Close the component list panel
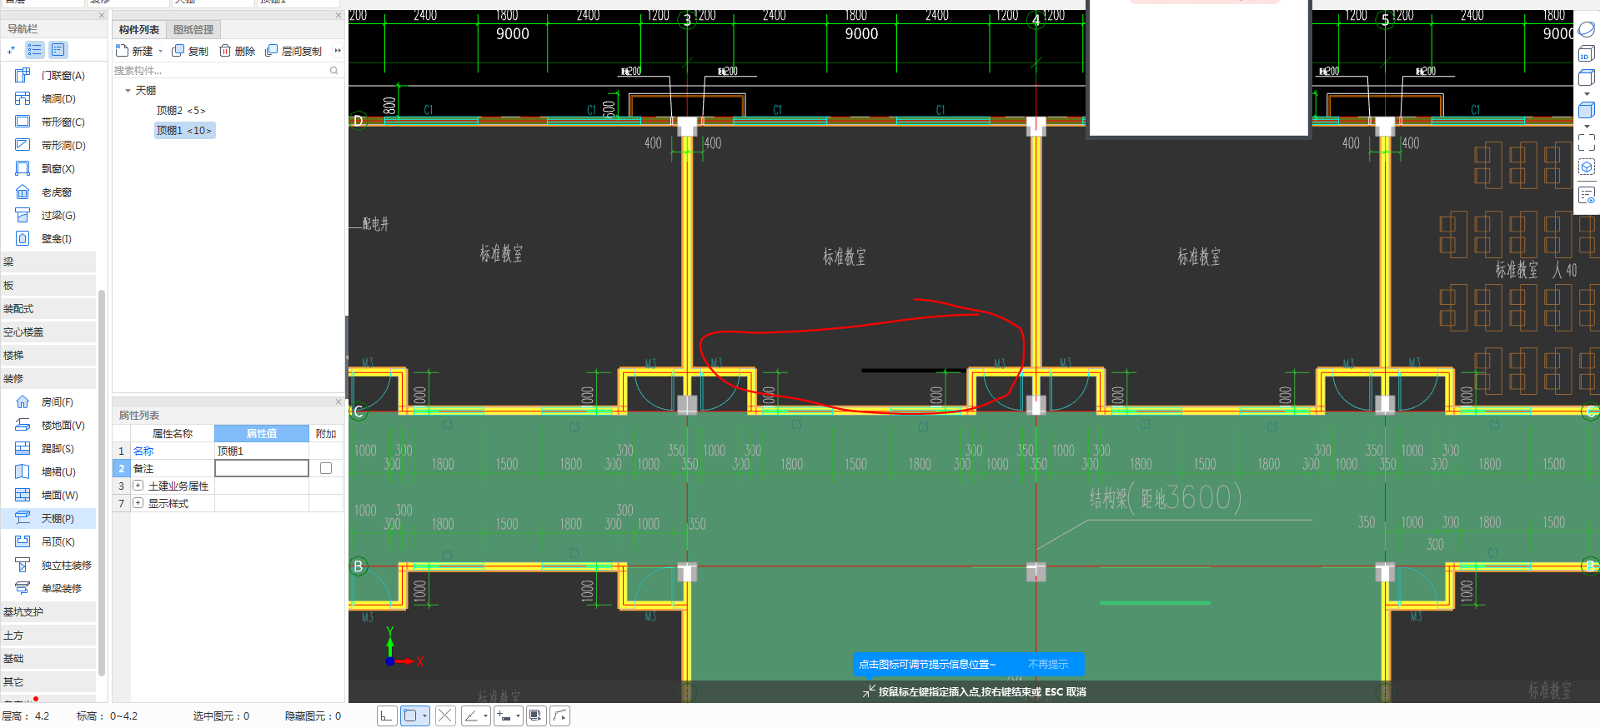The height and width of the screenshot is (728, 1600). coord(339,15)
